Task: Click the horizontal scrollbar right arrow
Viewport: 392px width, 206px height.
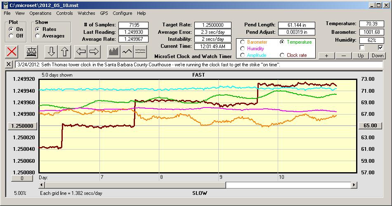Action: [x=354, y=185]
